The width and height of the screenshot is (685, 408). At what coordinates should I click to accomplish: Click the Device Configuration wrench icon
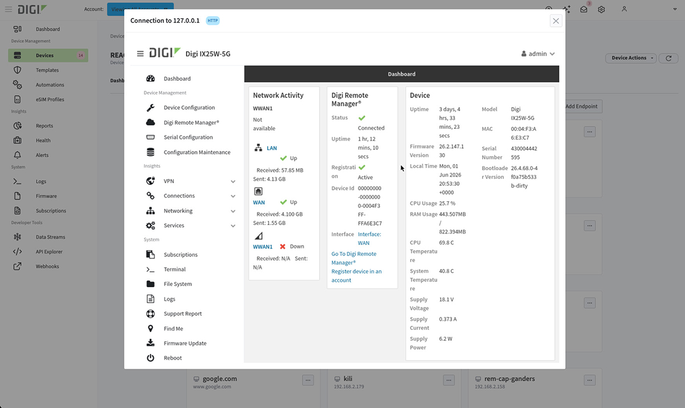(x=151, y=108)
